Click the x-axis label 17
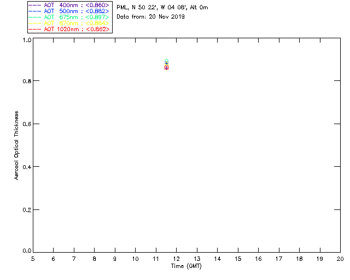Screen dimensions: 350x280 pyautogui.click(x=279, y=259)
